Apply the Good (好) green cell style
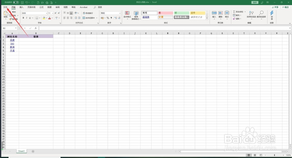Screen dimensions: 292x158 (x=181, y=13)
